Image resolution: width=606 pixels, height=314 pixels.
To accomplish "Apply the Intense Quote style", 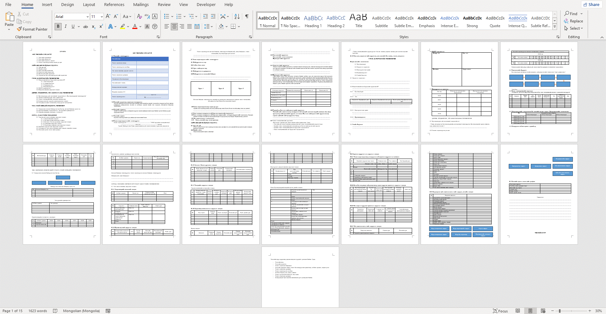I will point(518,21).
